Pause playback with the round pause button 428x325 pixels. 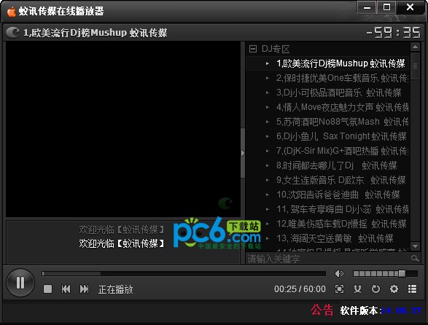pos(20,283)
